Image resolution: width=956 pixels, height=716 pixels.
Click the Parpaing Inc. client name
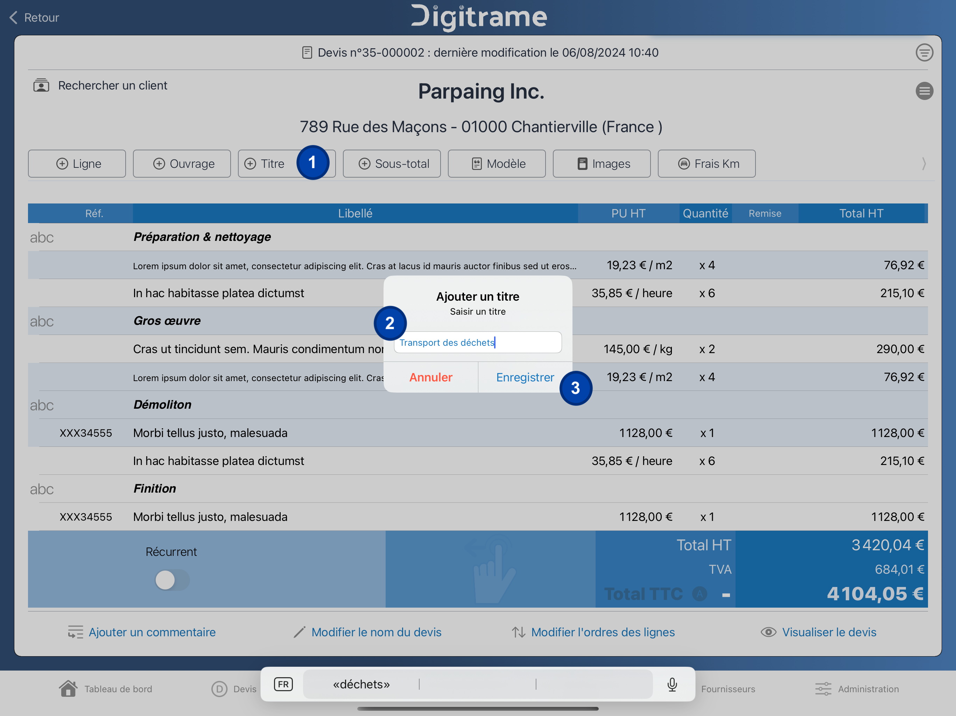tap(481, 92)
